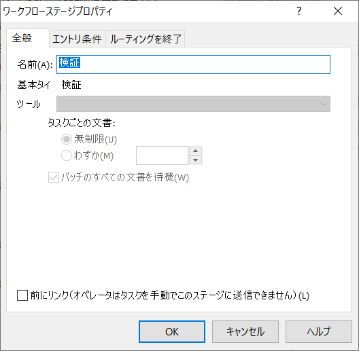The width and height of the screenshot is (359, 351).
Task: Select the 無制限 radio button
Action: pyautogui.click(x=67, y=139)
